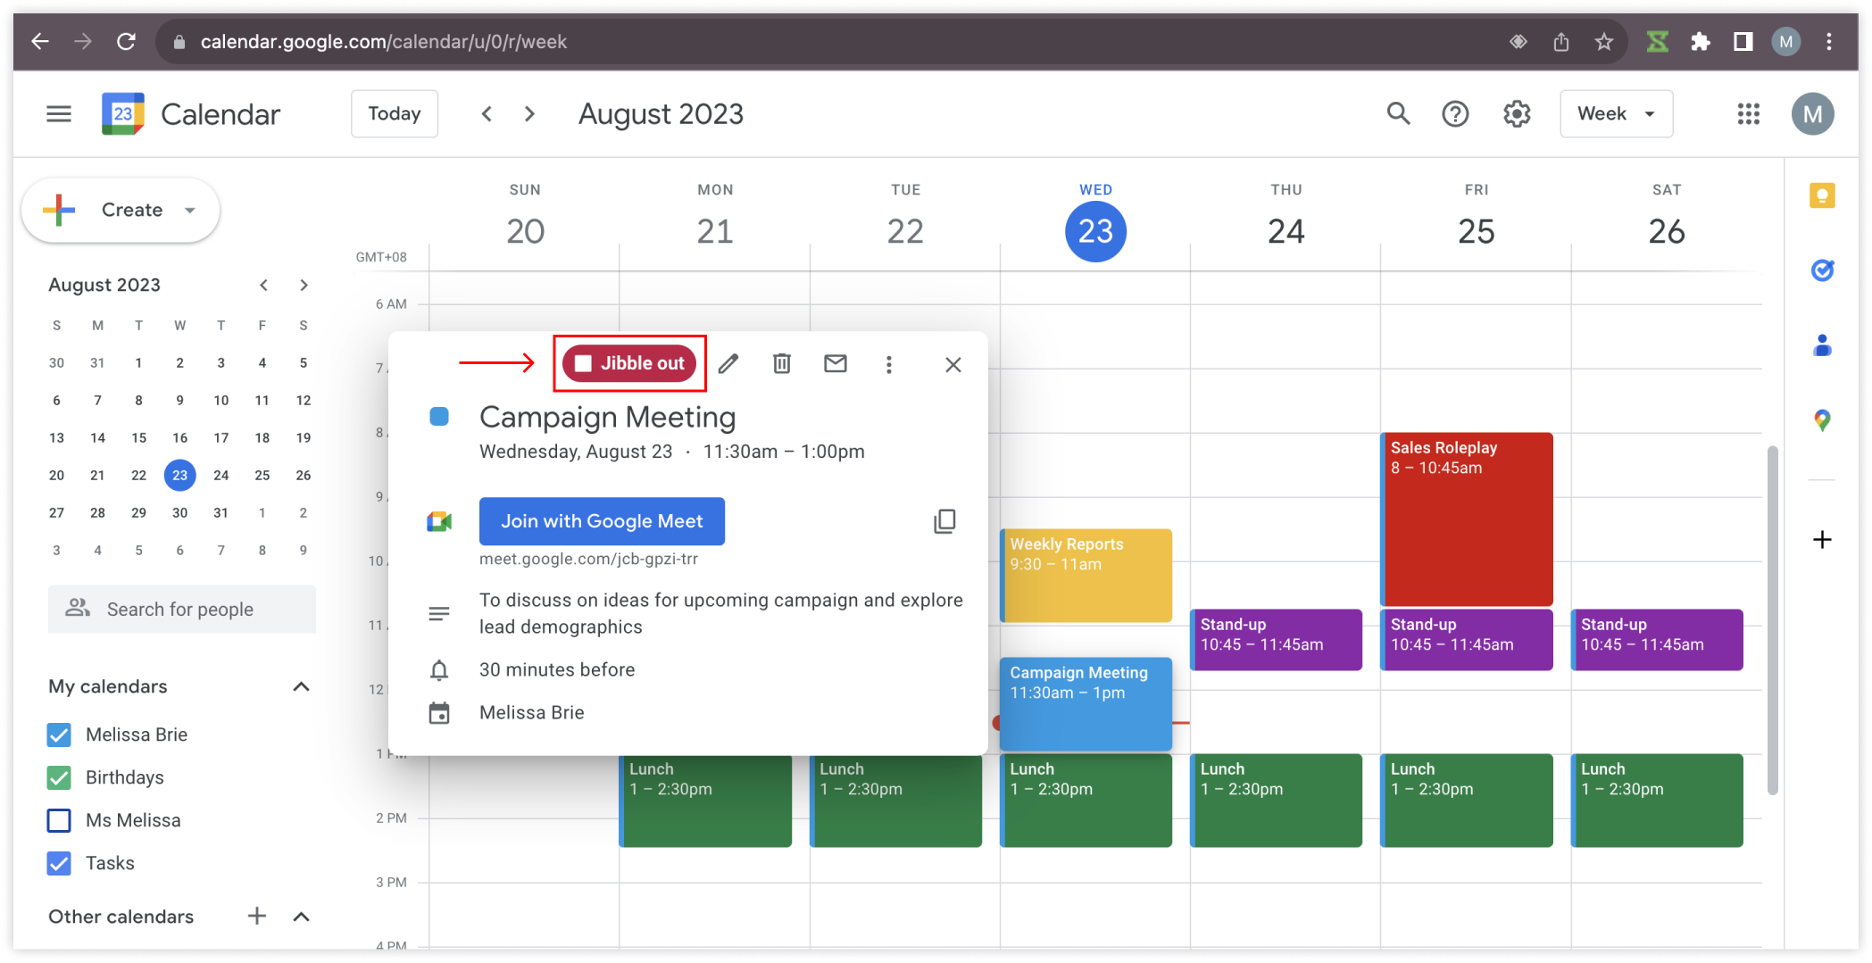Copy the Google Meet link icon
This screenshot has width=1872, height=963.
pos(944,521)
